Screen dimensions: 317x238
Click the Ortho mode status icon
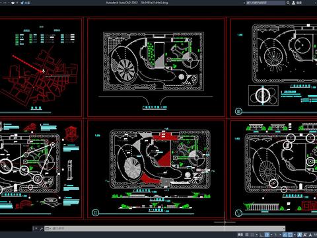click(261, 235)
